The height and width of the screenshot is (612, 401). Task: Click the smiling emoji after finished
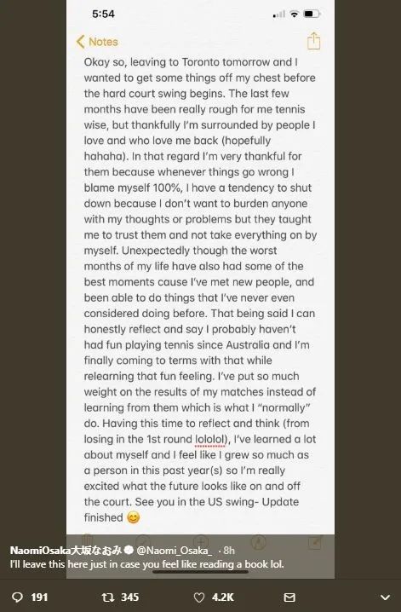click(134, 517)
